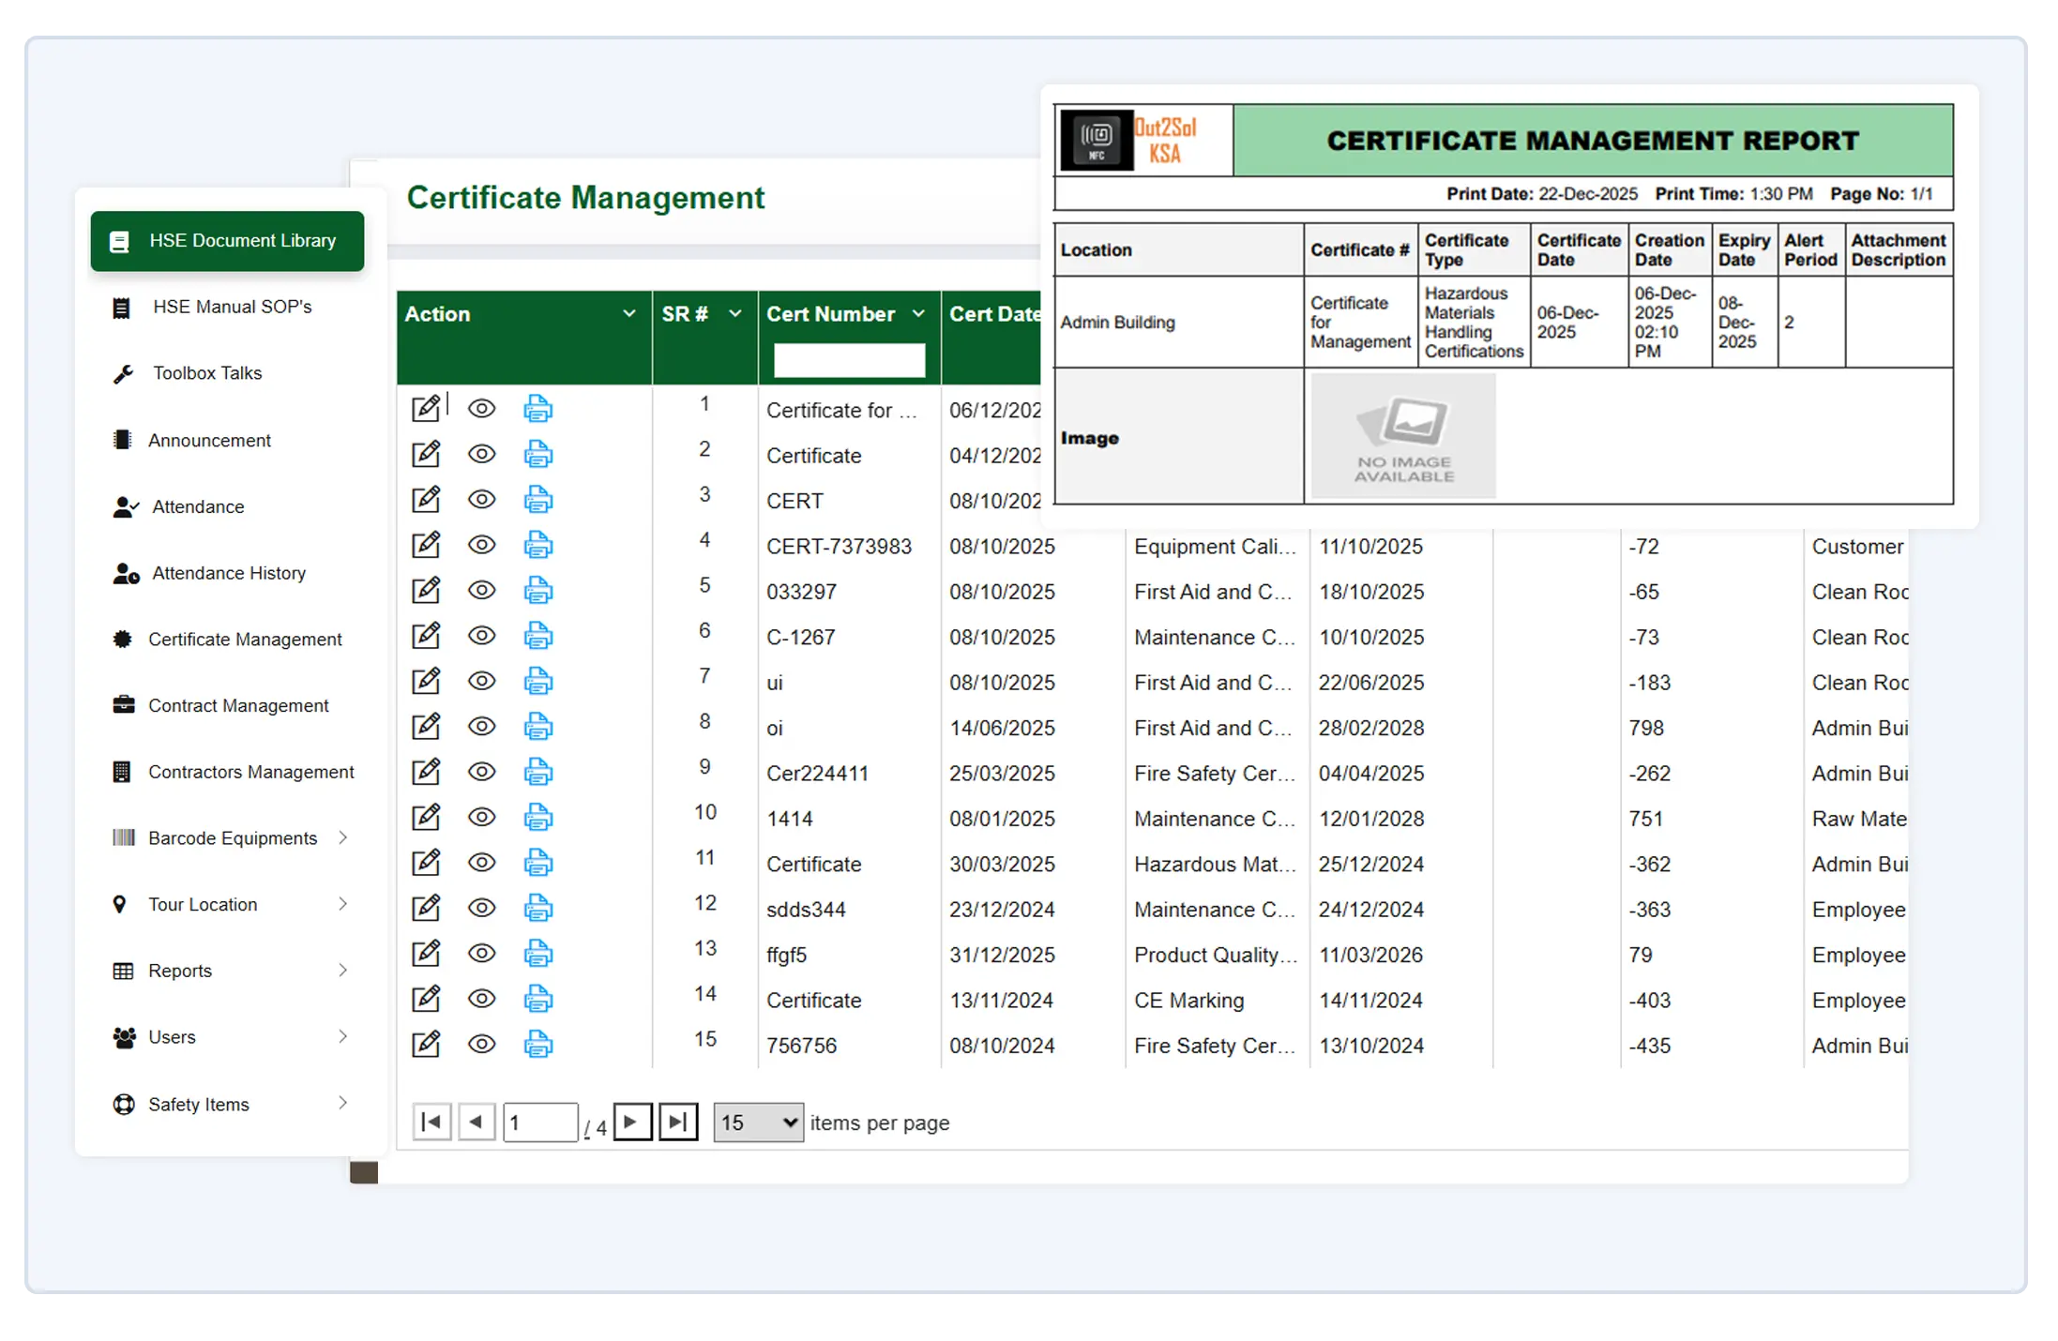Expand the Reports submenu chevron
This screenshot has height=1341, width=2058.
click(342, 971)
